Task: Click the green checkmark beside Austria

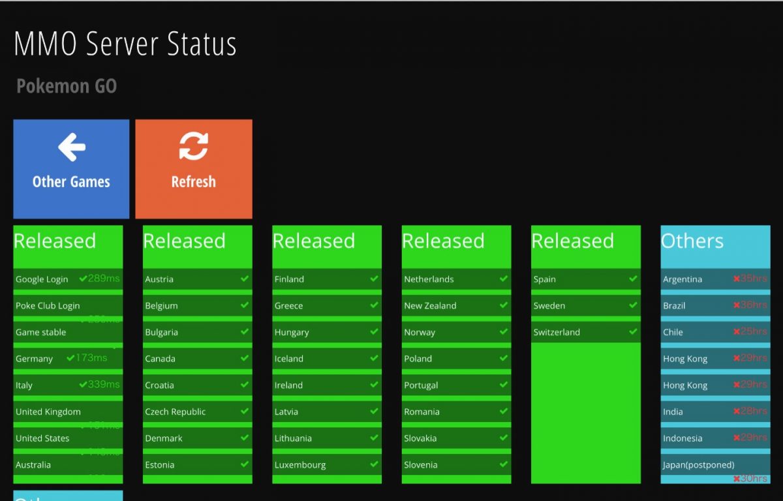Action: tap(245, 279)
